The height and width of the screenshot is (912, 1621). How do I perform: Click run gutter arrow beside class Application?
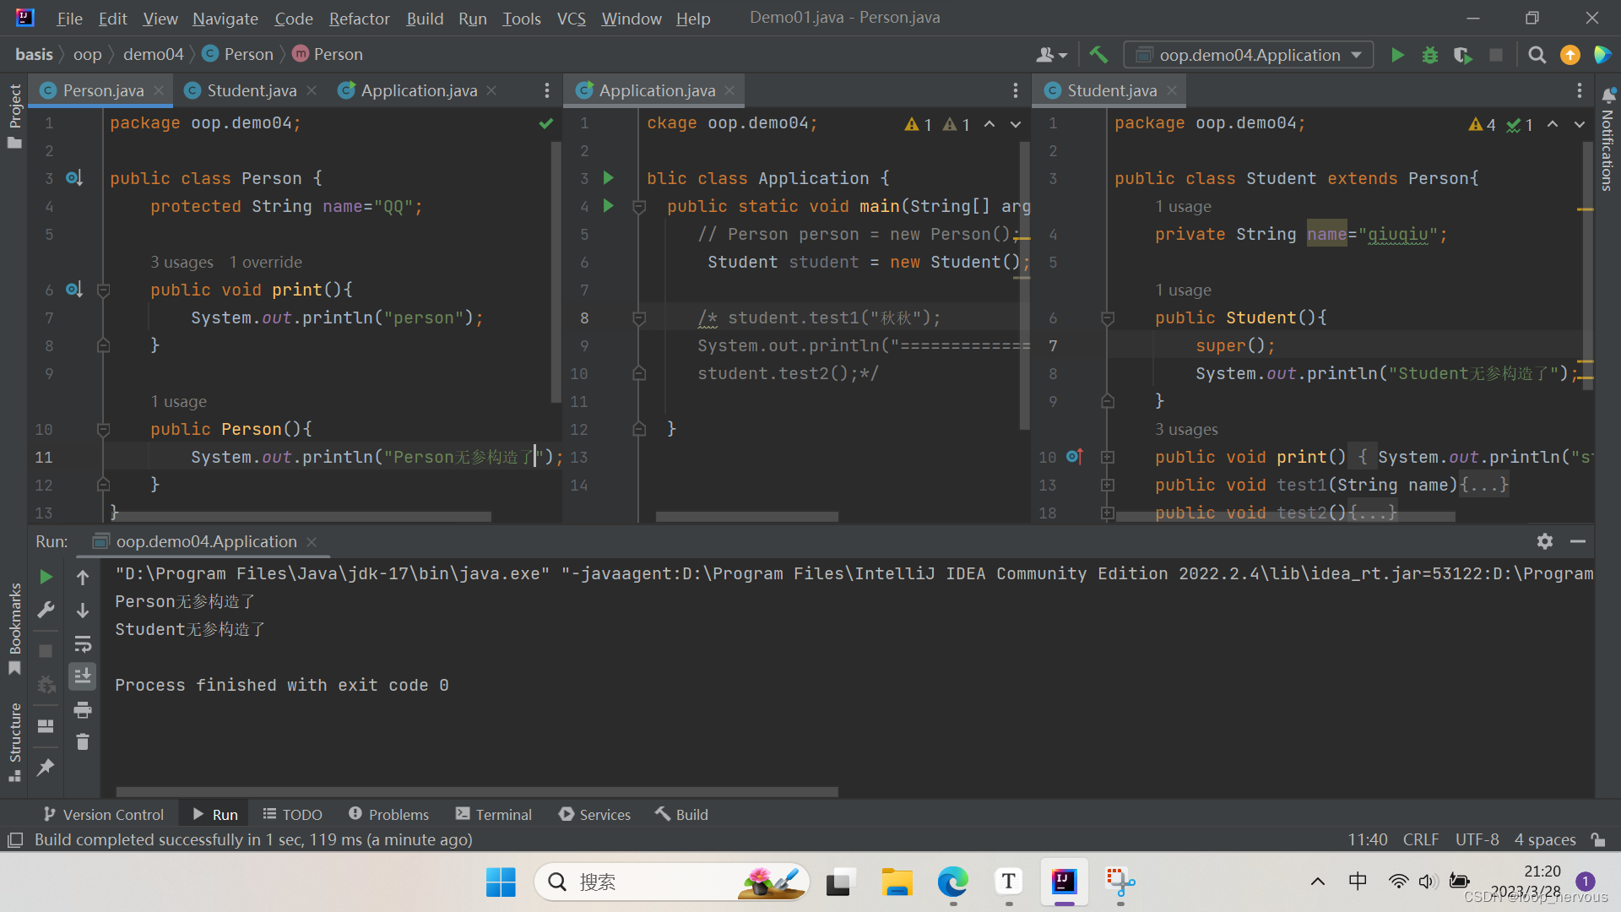pyautogui.click(x=608, y=178)
